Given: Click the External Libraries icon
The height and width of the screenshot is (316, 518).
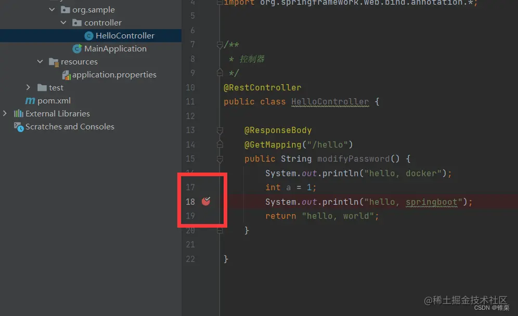Looking at the screenshot, I should click(19, 114).
